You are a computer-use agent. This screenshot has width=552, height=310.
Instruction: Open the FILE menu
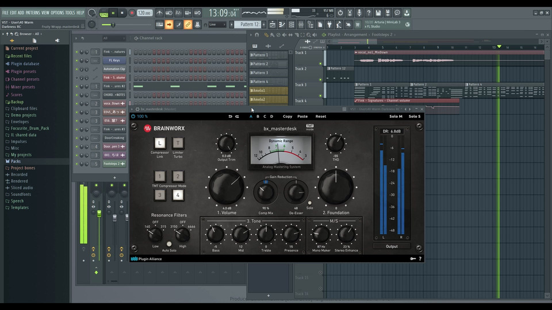click(5, 13)
